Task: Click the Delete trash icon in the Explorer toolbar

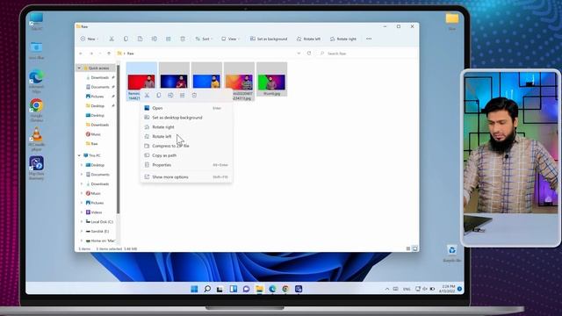Action: point(183,39)
